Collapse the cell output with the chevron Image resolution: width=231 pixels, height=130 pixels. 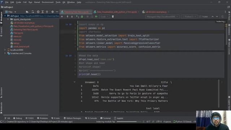[x=75, y=82]
